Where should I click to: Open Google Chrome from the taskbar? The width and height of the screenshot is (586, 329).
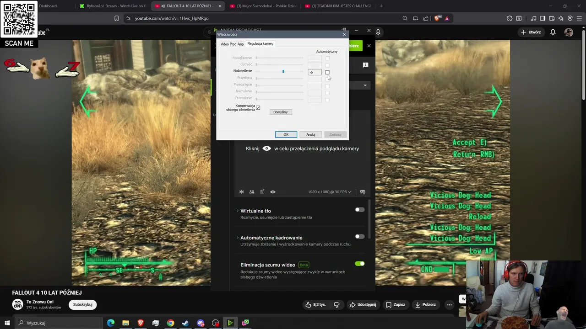click(170, 323)
